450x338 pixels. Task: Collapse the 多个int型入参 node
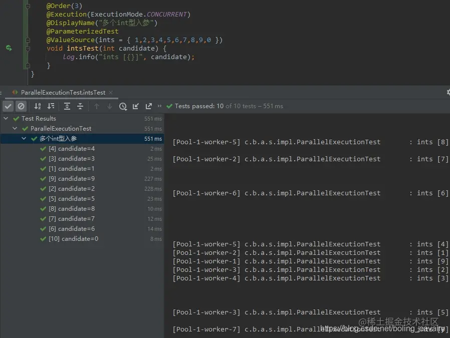[24, 139]
